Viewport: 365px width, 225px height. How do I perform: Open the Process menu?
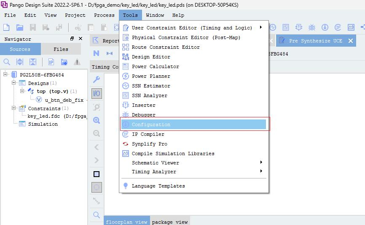coord(104,15)
